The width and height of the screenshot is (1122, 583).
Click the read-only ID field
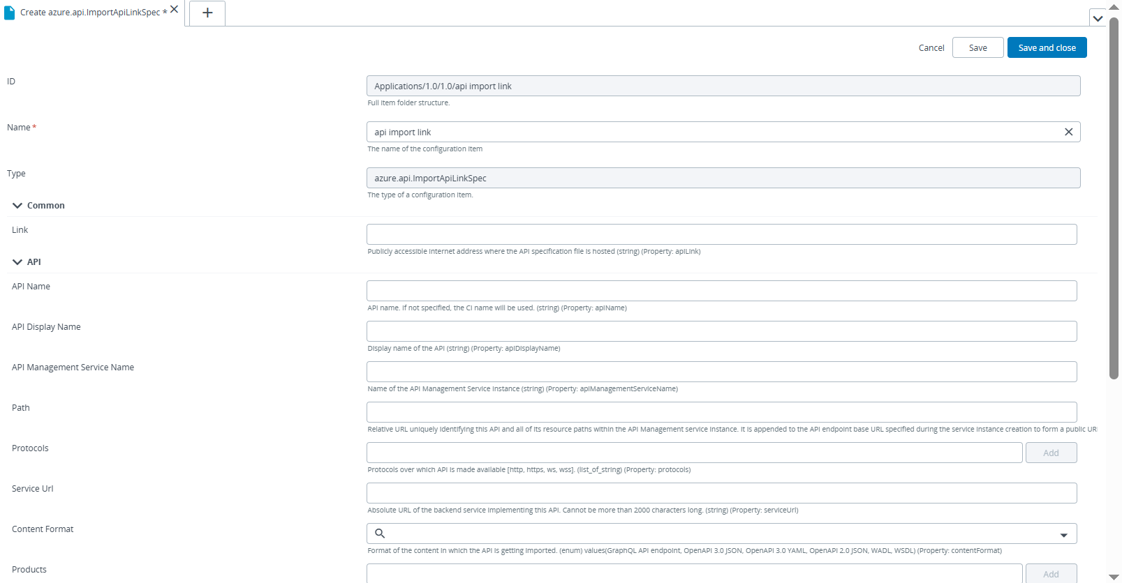[723, 86]
